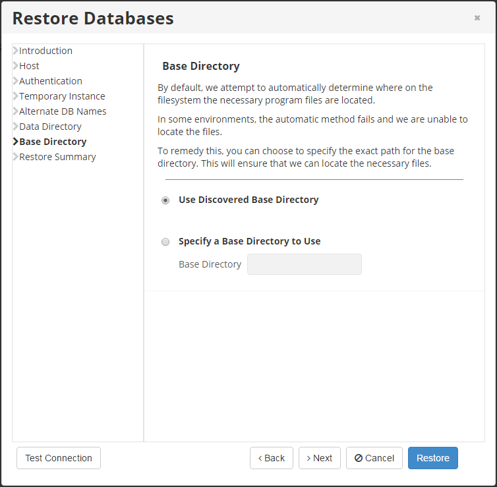
Task: Open the Restore Summary step
Action: pyautogui.click(x=57, y=157)
